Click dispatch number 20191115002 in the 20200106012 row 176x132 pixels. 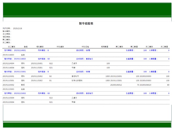pyautogui.click(x=8, y=85)
